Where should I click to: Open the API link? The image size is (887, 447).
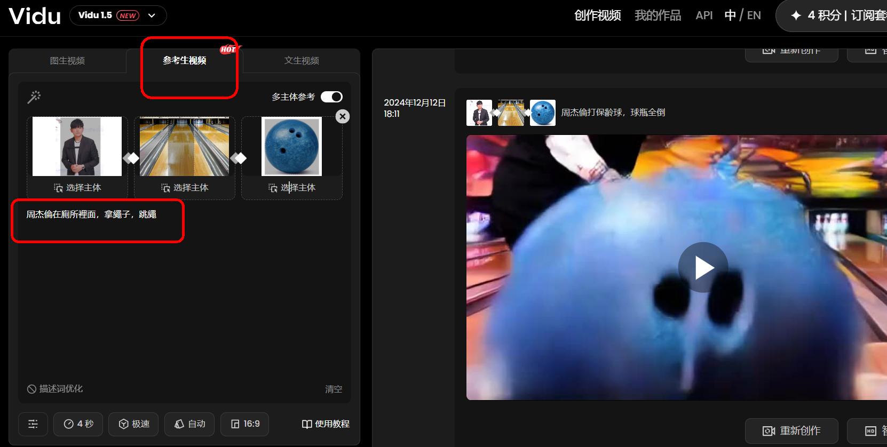[x=704, y=15]
